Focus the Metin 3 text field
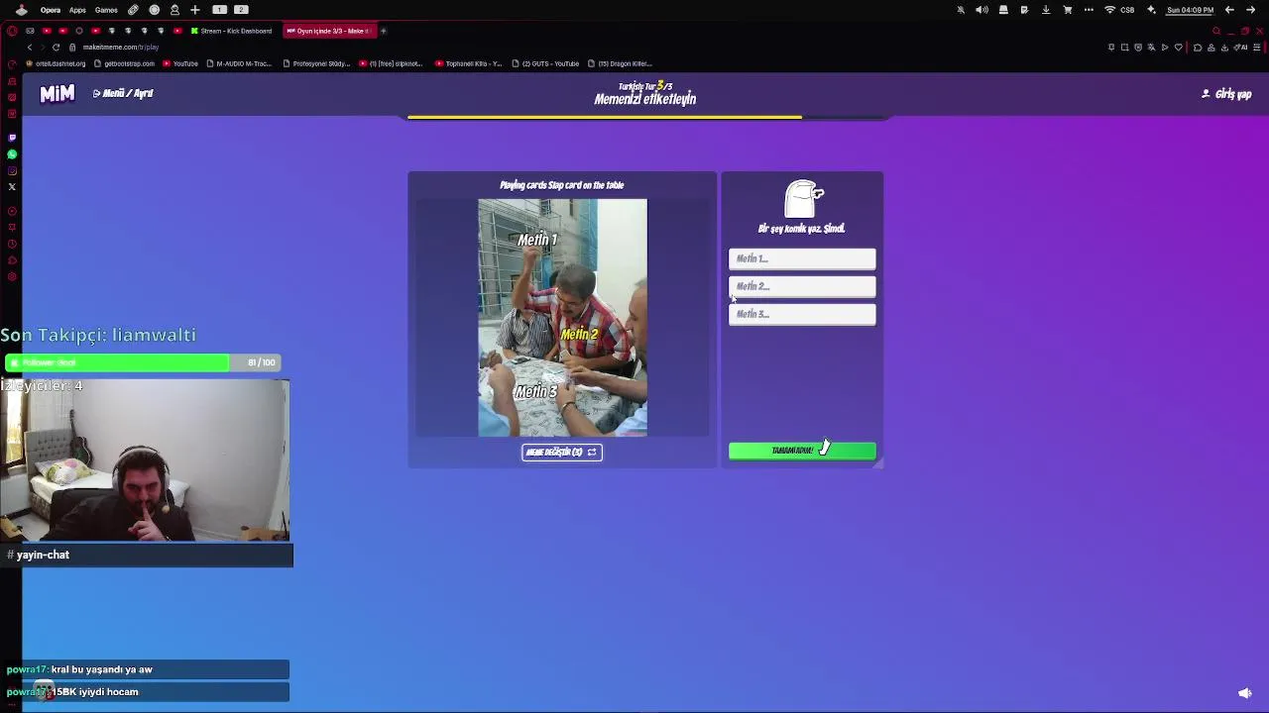Viewport: 1269px width, 713px height. coord(802,314)
